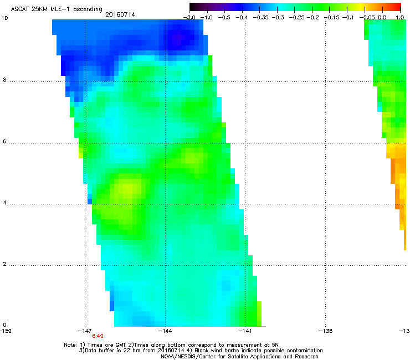Select the -0.35 color scale label
The height and width of the screenshot is (360, 410).
[261, 18]
